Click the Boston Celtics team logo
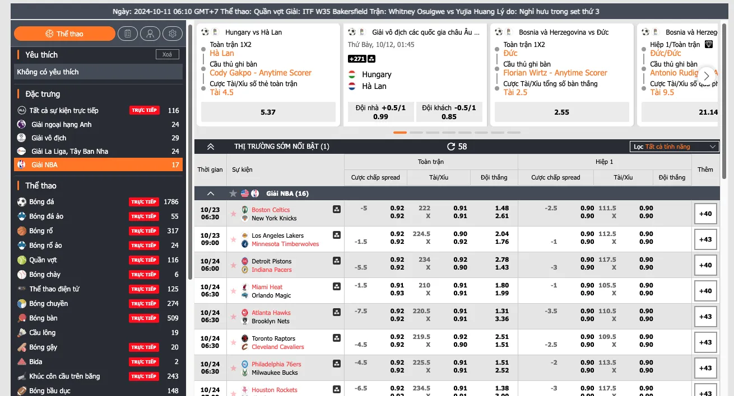 245,210
